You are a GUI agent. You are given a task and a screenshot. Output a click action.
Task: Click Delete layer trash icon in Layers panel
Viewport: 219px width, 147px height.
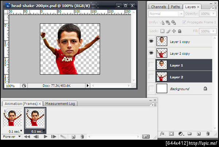pos(208,134)
